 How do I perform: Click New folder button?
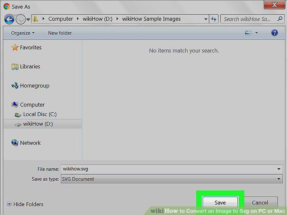click(60, 33)
